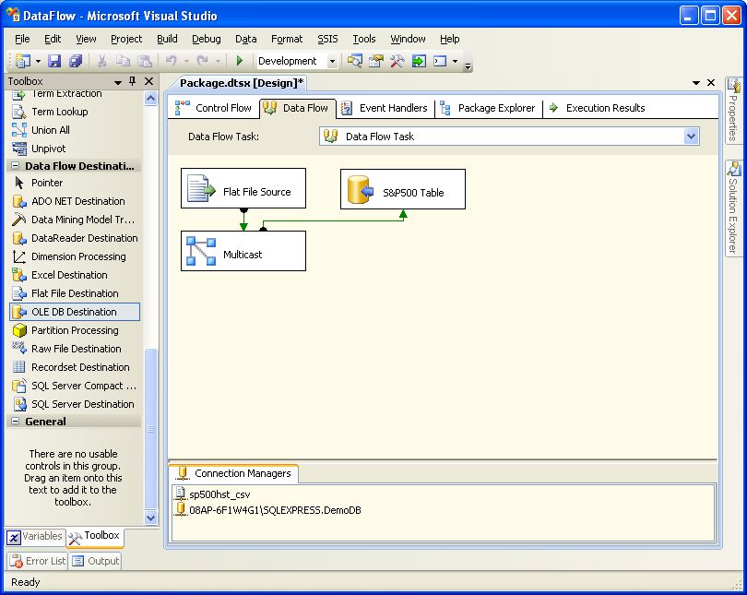This screenshot has height=595, width=747.
Task: Pick ADO NET Destination from Toolbox
Action: pyautogui.click(x=75, y=201)
